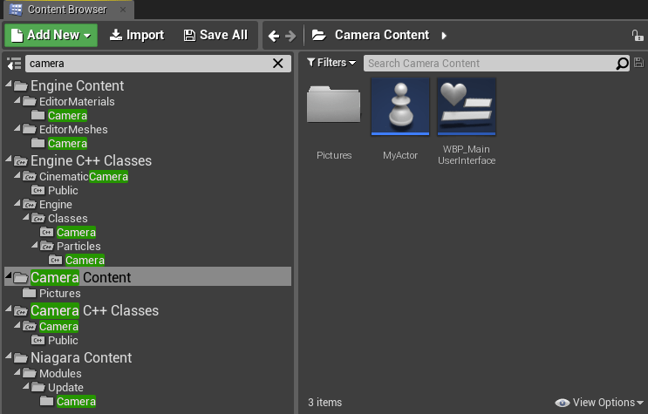This screenshot has height=414, width=648.
Task: Collapse the EditorMeshes folder
Action: click(x=17, y=128)
